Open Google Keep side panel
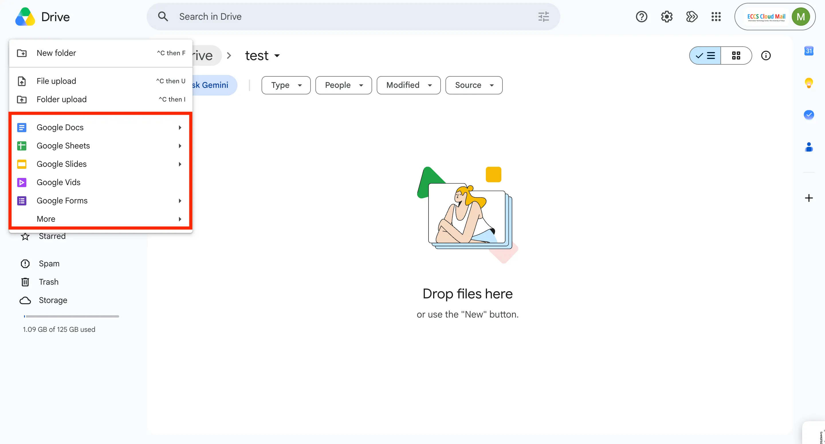This screenshot has width=825, height=444. point(809,83)
